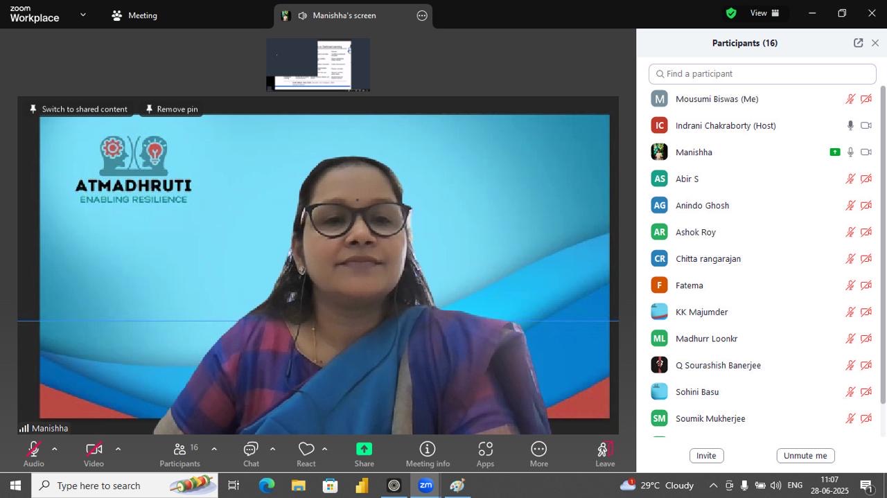Click the Zoom icon in taskbar
887x498 pixels.
pyautogui.click(x=425, y=486)
